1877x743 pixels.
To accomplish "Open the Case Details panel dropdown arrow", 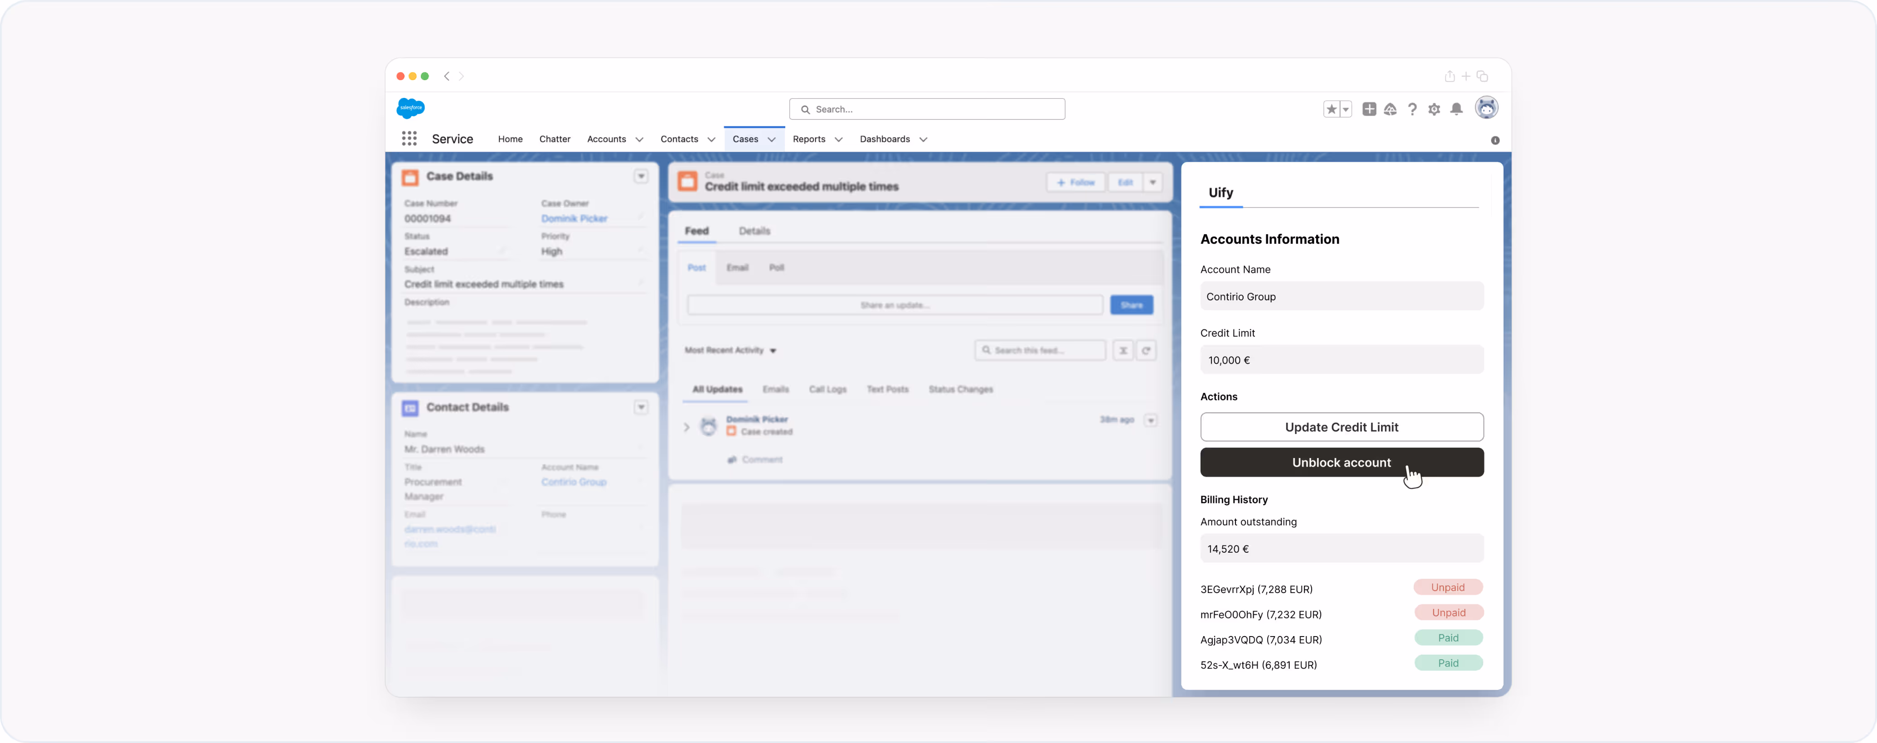I will [641, 176].
